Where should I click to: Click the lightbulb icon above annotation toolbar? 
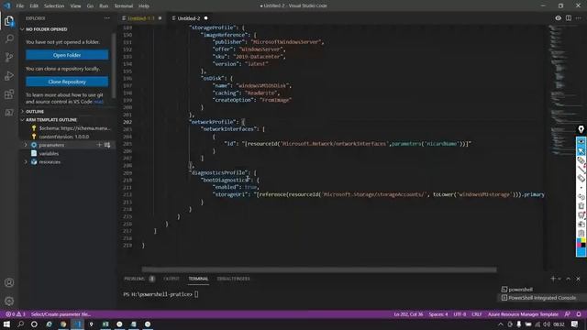tap(581, 129)
